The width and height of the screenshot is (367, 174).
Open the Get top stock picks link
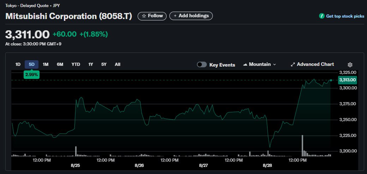345,16
